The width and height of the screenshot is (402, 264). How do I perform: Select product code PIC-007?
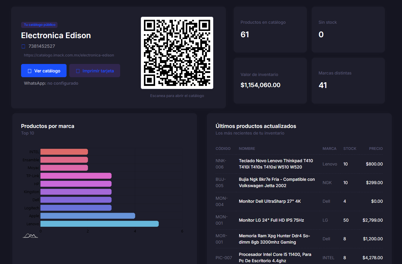pos(224,258)
